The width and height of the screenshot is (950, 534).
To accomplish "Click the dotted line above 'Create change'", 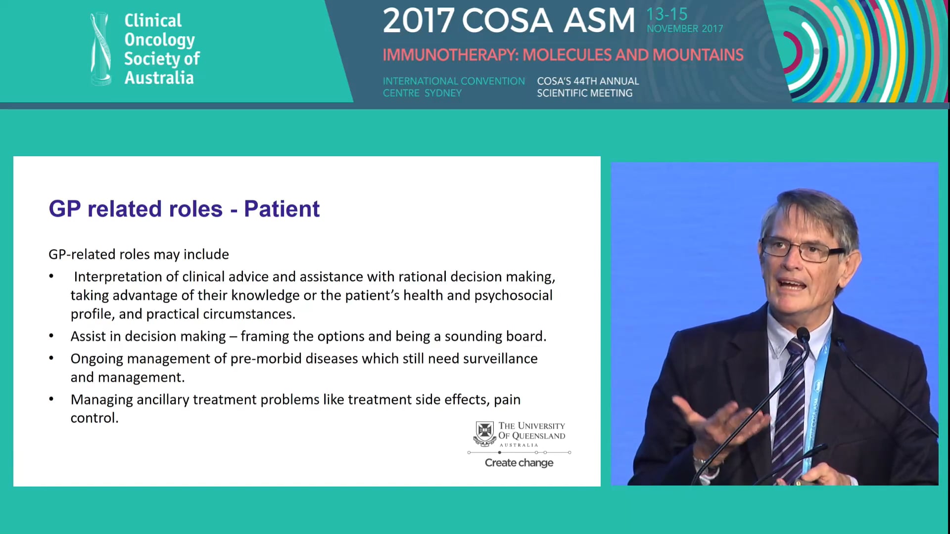I will tap(519, 452).
